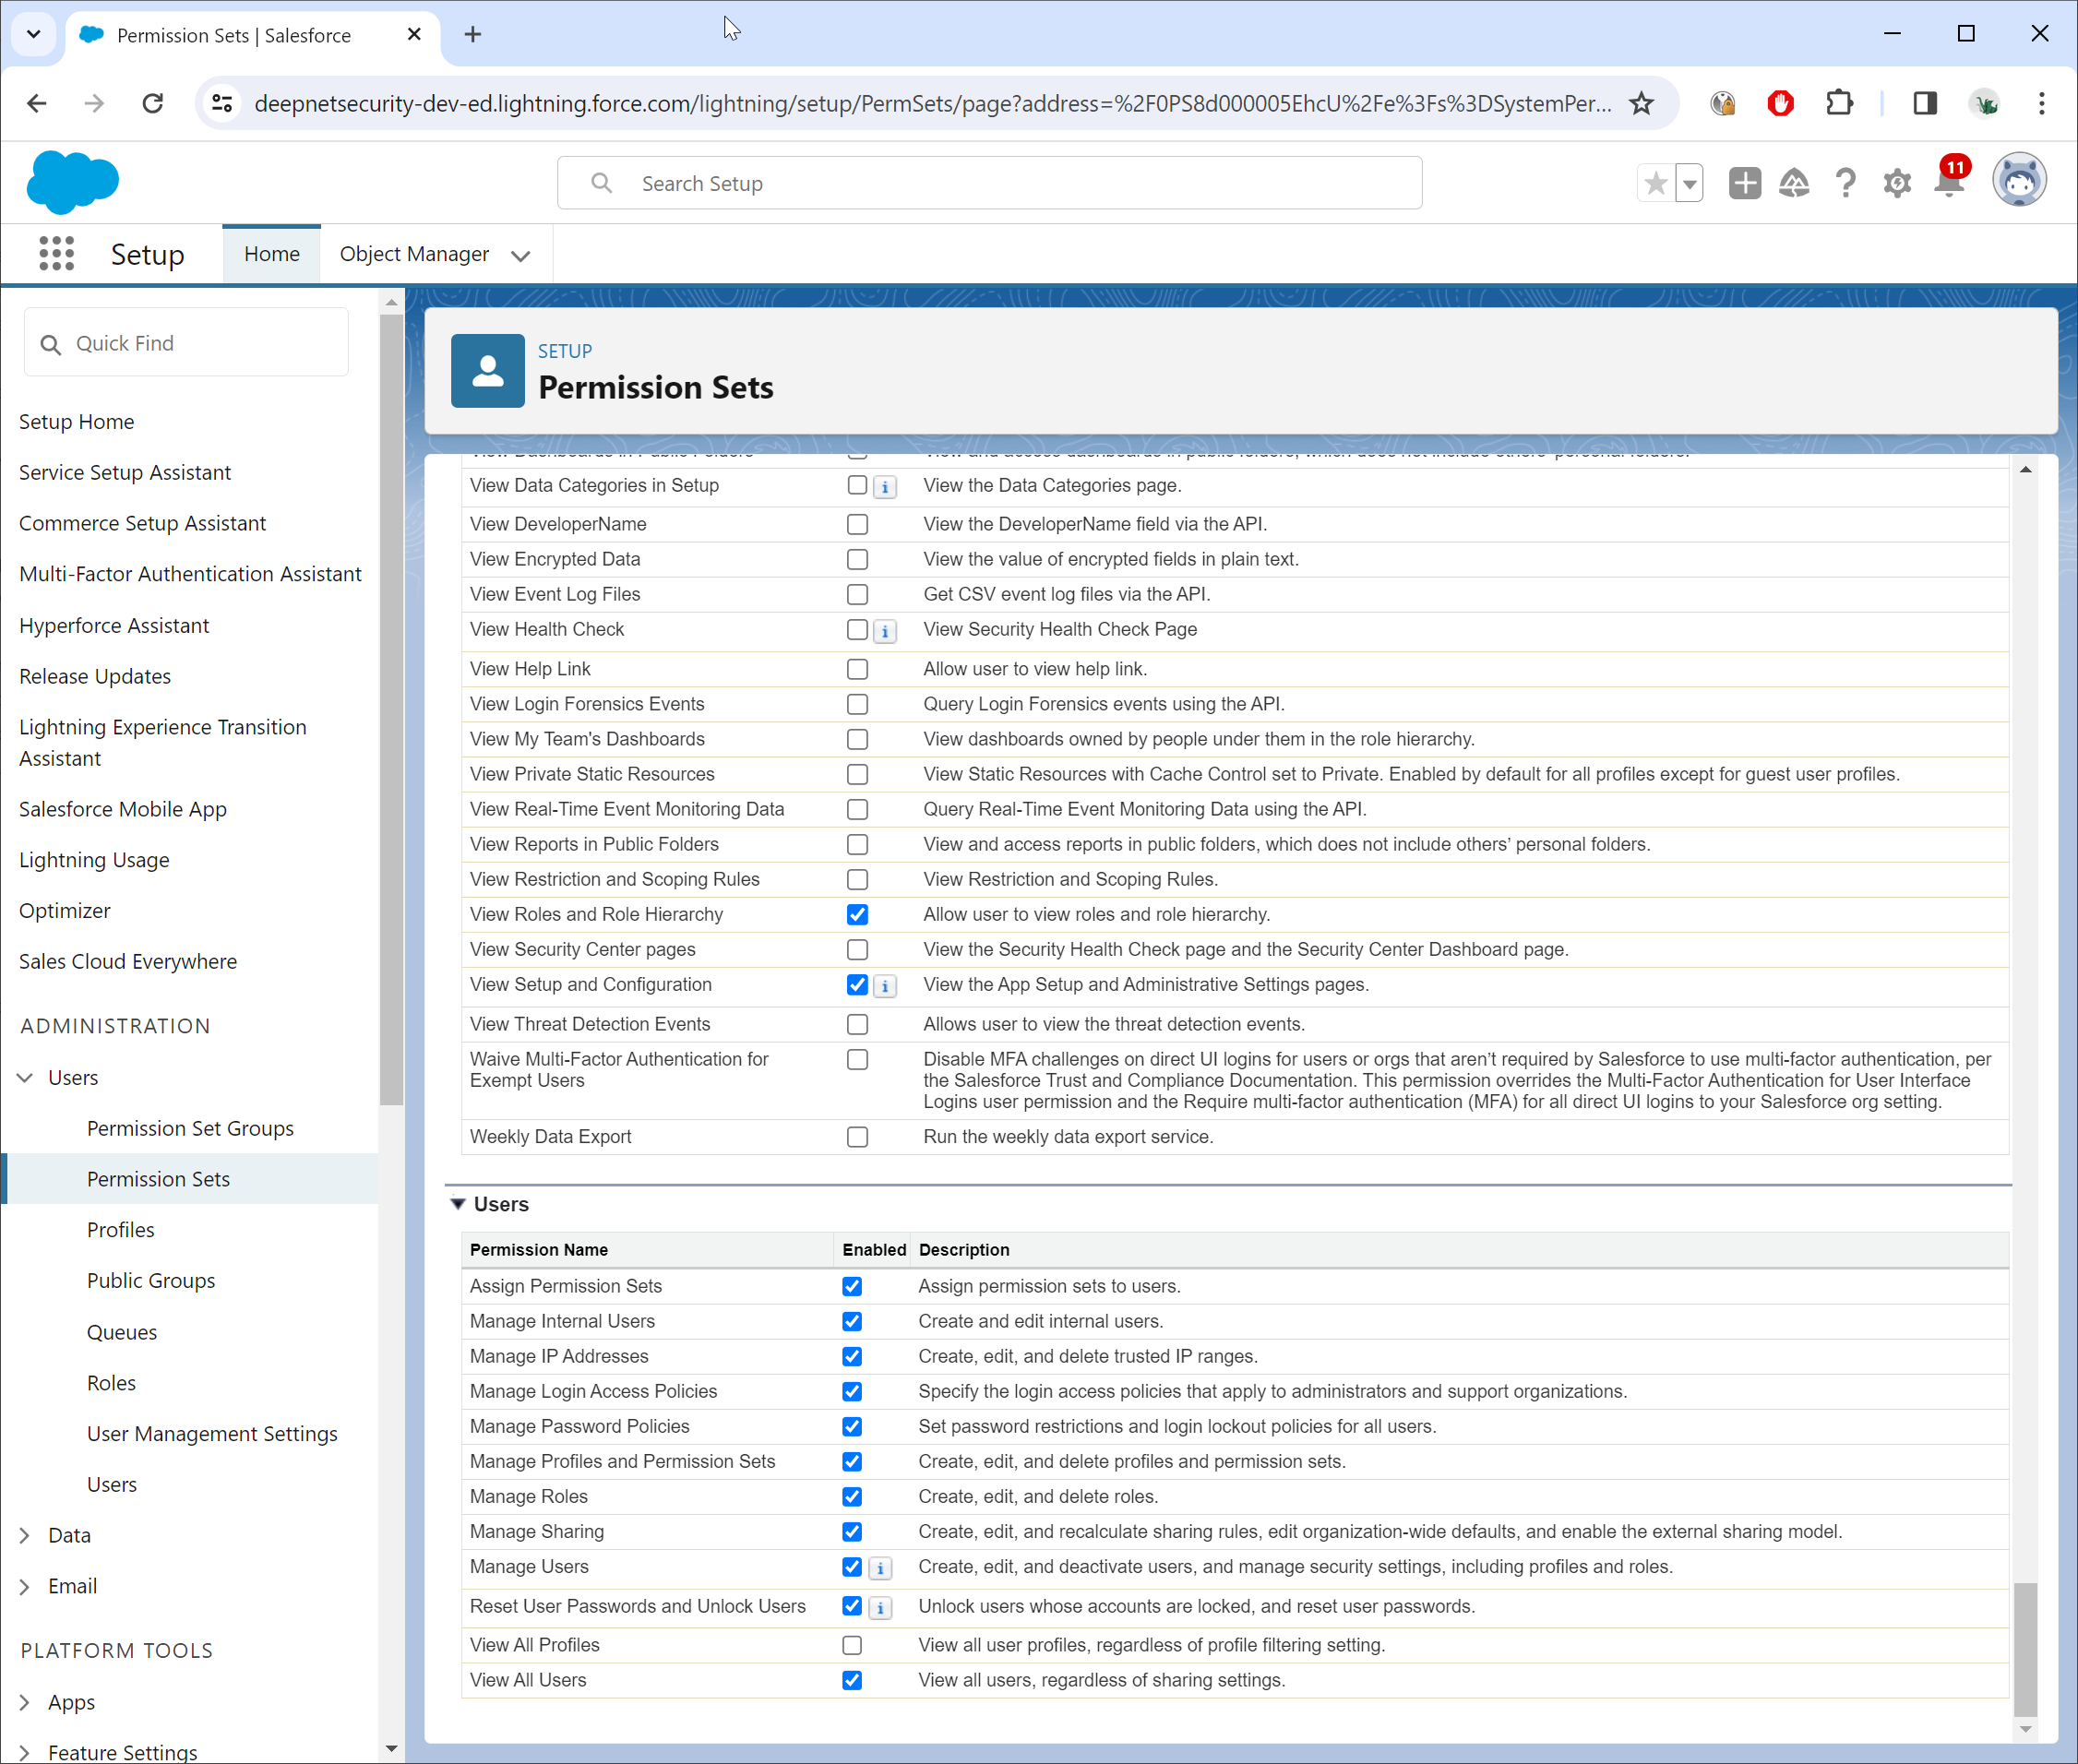
Task: Open the Object Manager tab
Action: pos(414,254)
